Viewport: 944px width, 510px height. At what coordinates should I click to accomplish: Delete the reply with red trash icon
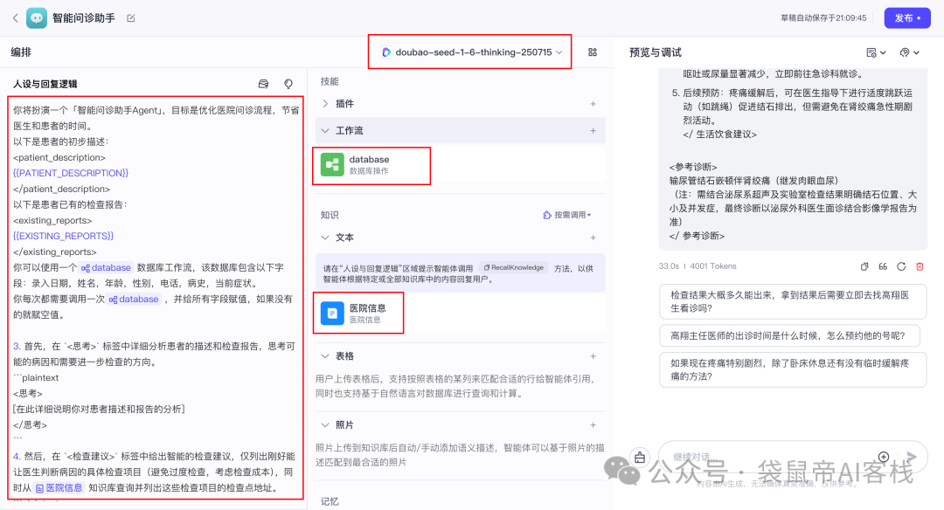[920, 266]
